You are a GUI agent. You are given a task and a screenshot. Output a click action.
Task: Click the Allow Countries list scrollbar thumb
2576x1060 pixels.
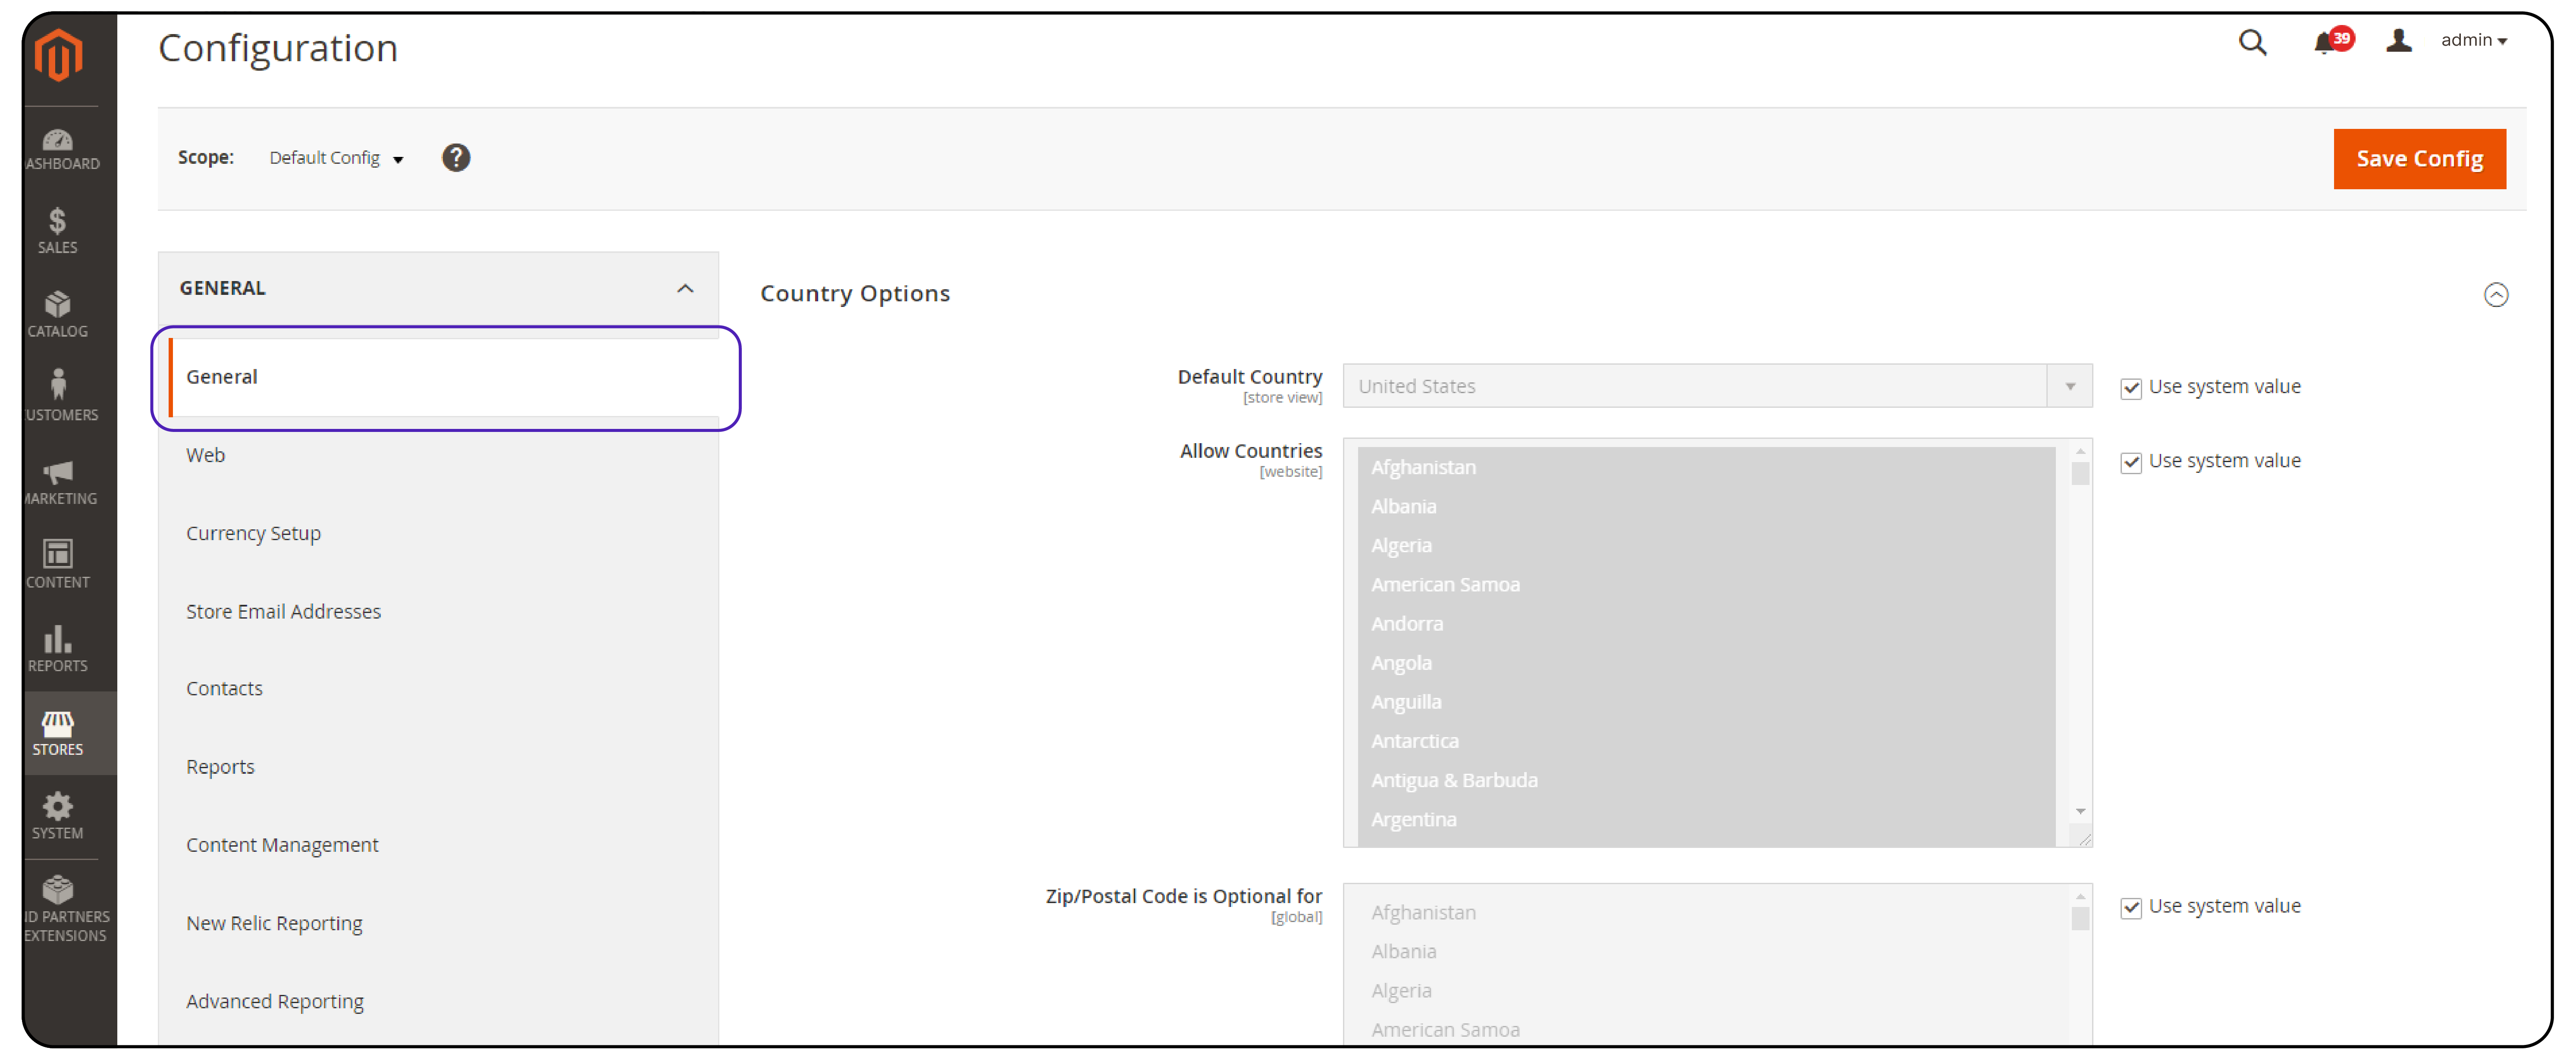[x=2080, y=474]
